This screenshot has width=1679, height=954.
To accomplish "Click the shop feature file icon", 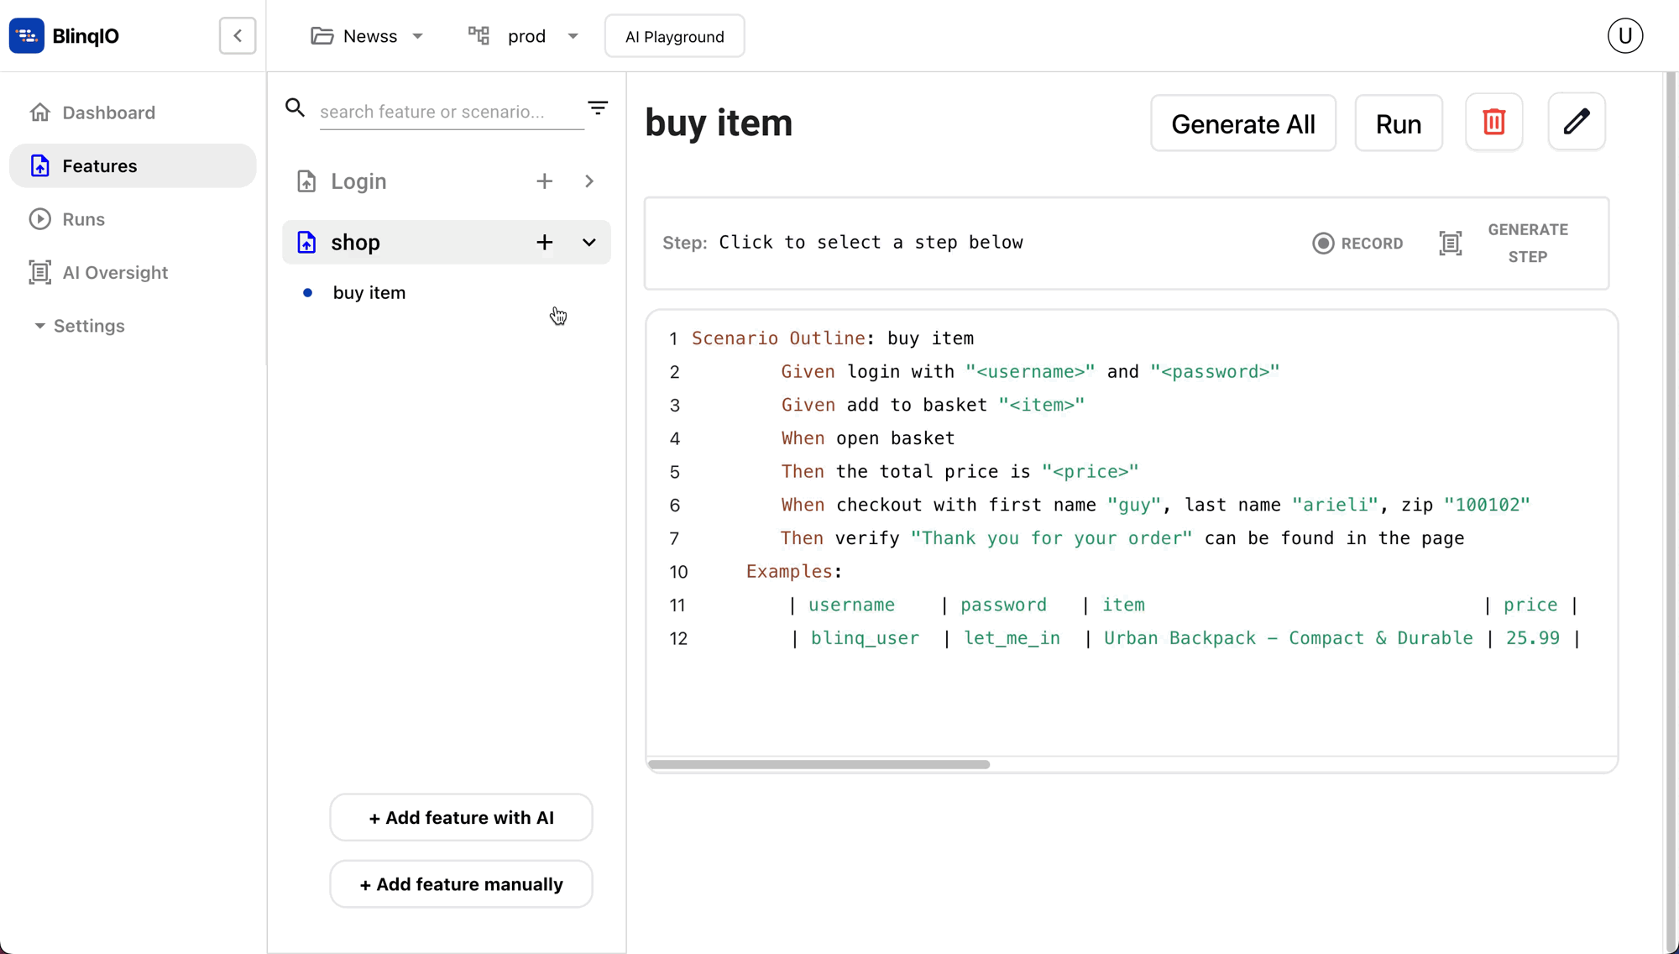I will pos(306,243).
